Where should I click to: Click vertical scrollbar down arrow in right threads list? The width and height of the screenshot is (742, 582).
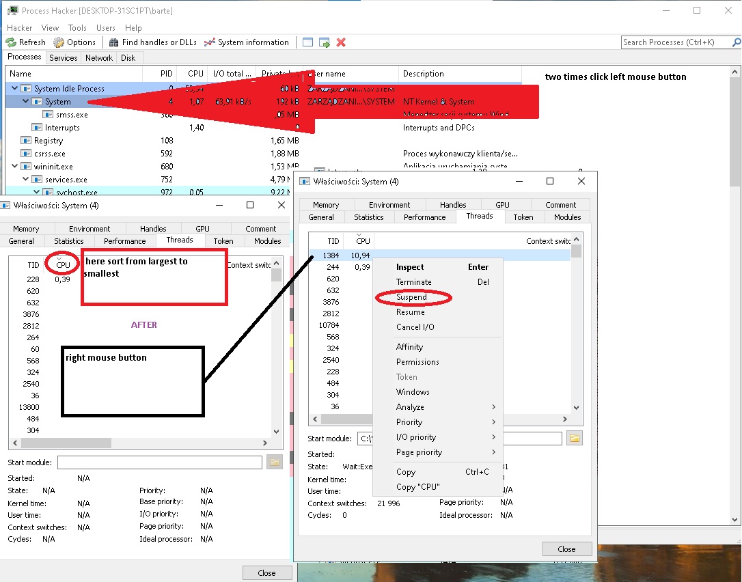[x=576, y=407]
